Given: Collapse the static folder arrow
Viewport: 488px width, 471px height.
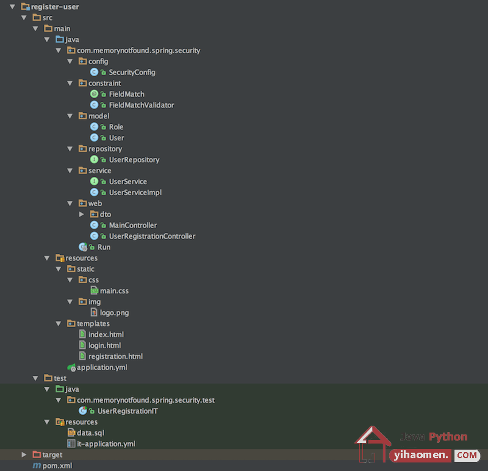Looking at the screenshot, I should click(x=59, y=269).
